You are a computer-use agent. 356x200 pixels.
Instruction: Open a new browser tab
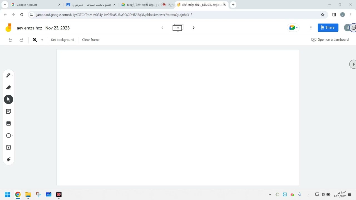tap(233, 5)
